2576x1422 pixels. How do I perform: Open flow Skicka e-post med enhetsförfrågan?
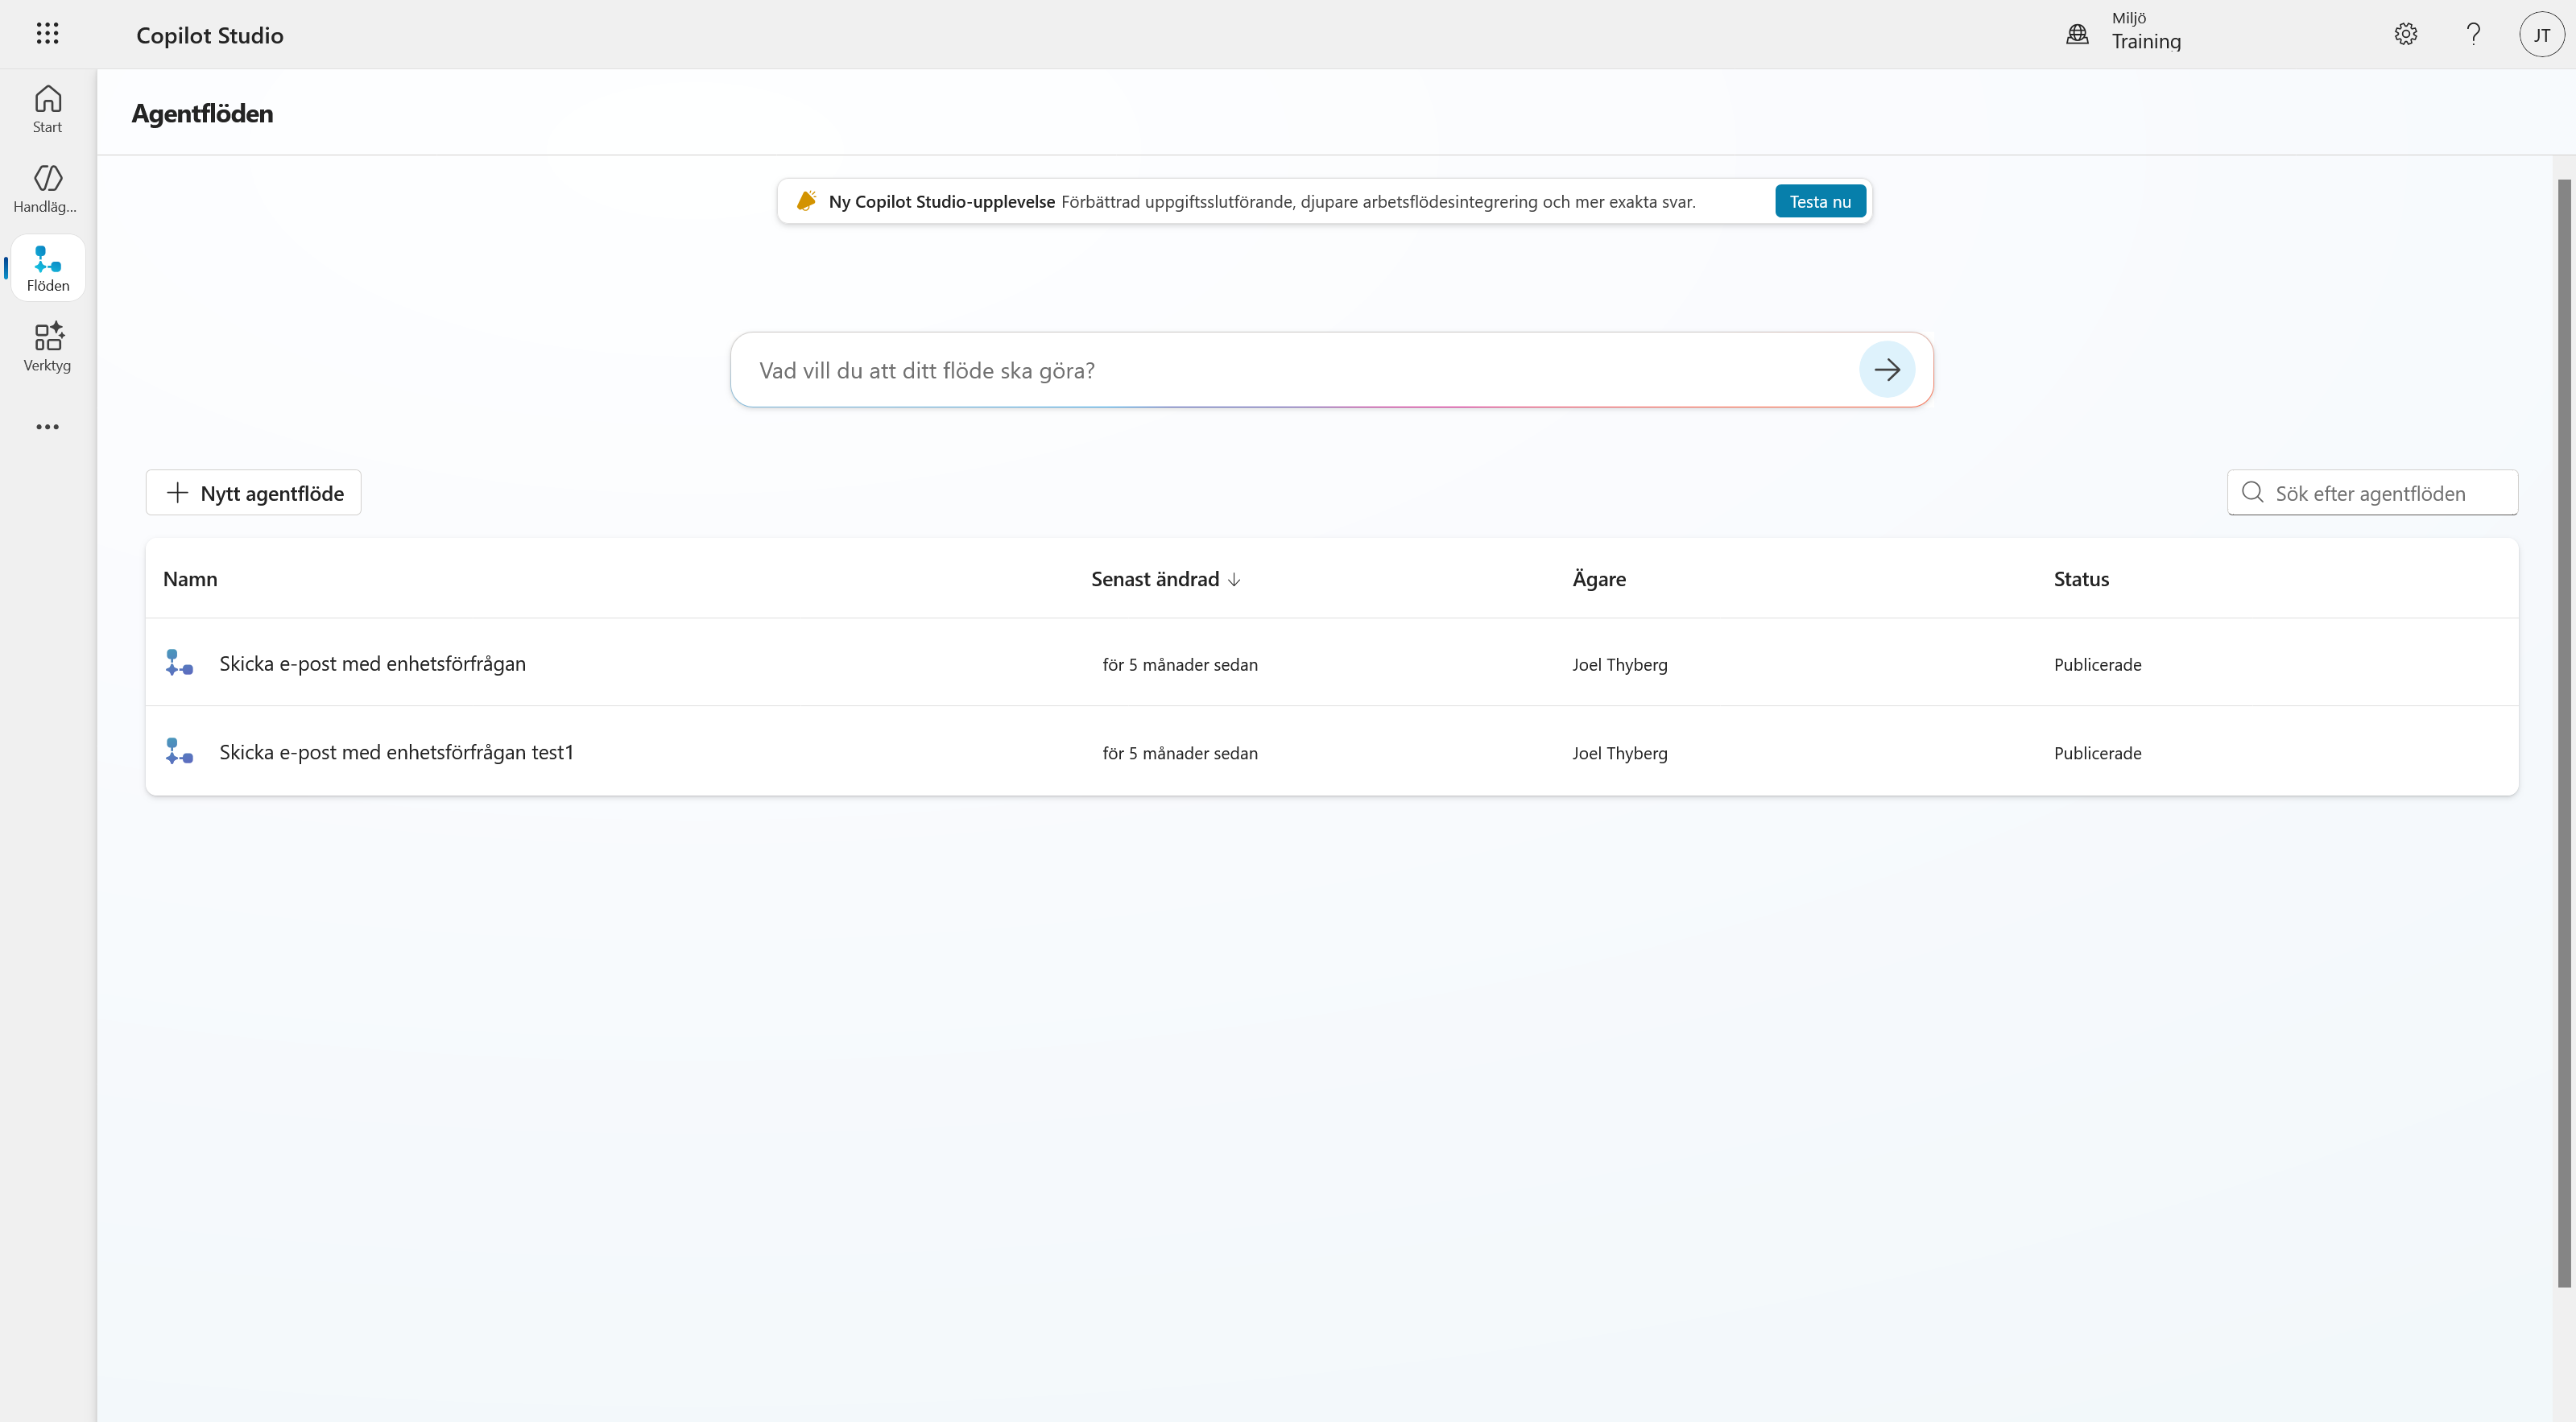click(372, 663)
